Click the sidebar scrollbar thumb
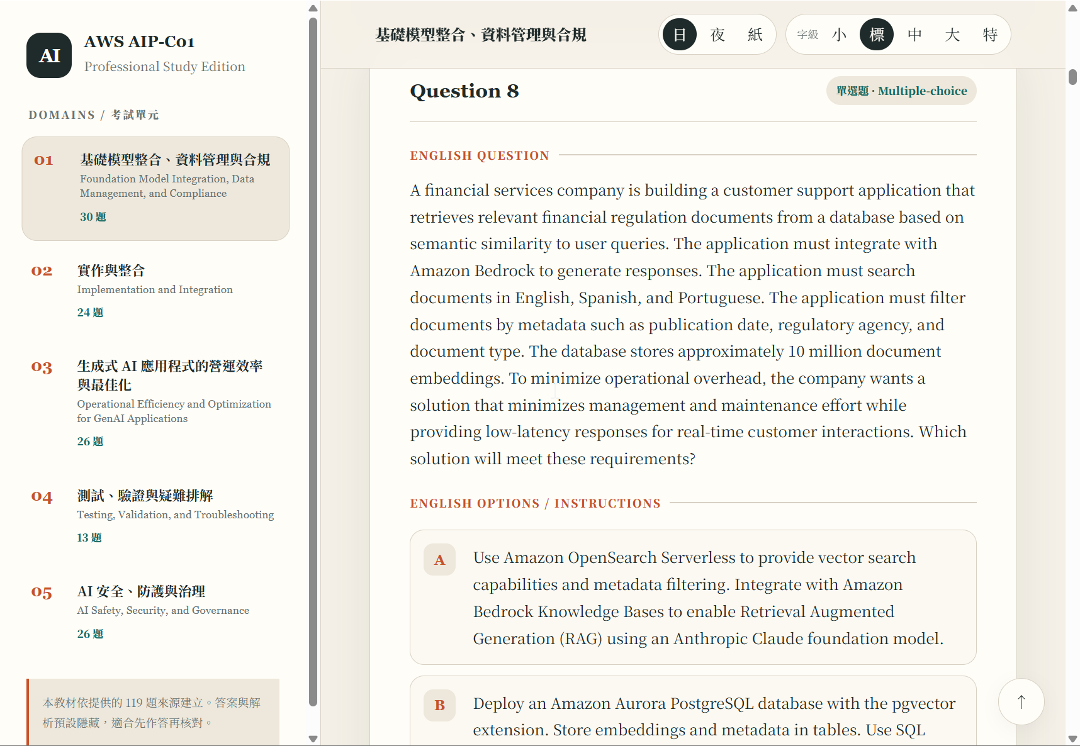Image resolution: width=1080 pixels, height=746 pixels. point(313,362)
